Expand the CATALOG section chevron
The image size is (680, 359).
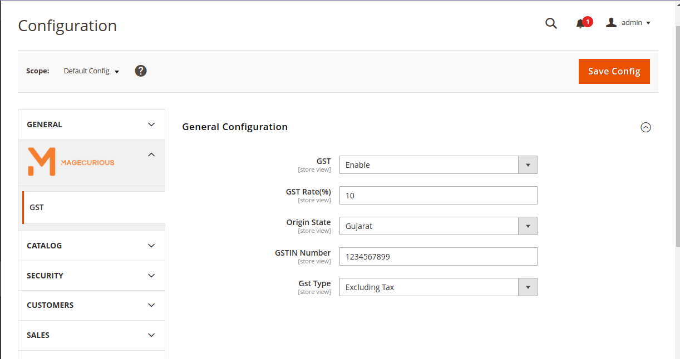point(151,245)
